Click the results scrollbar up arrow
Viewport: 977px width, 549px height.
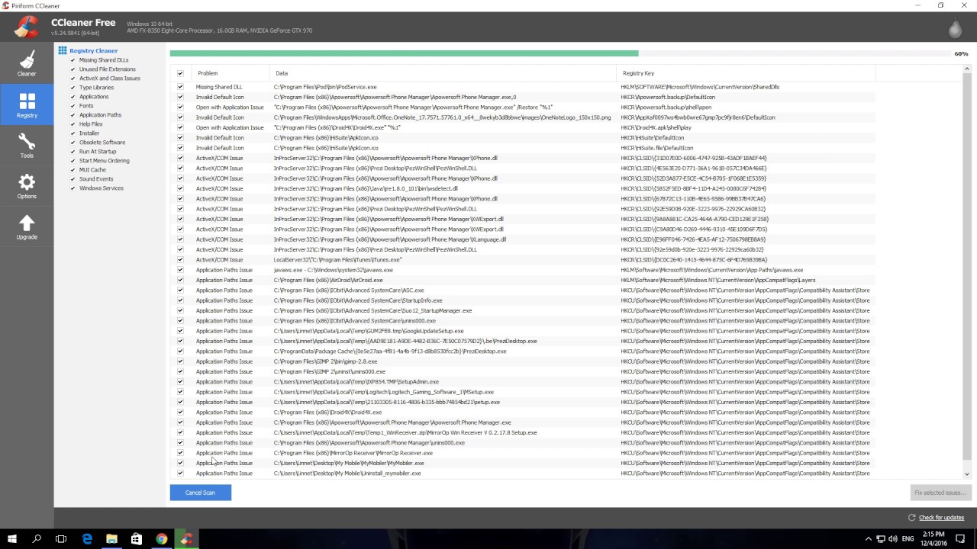966,70
